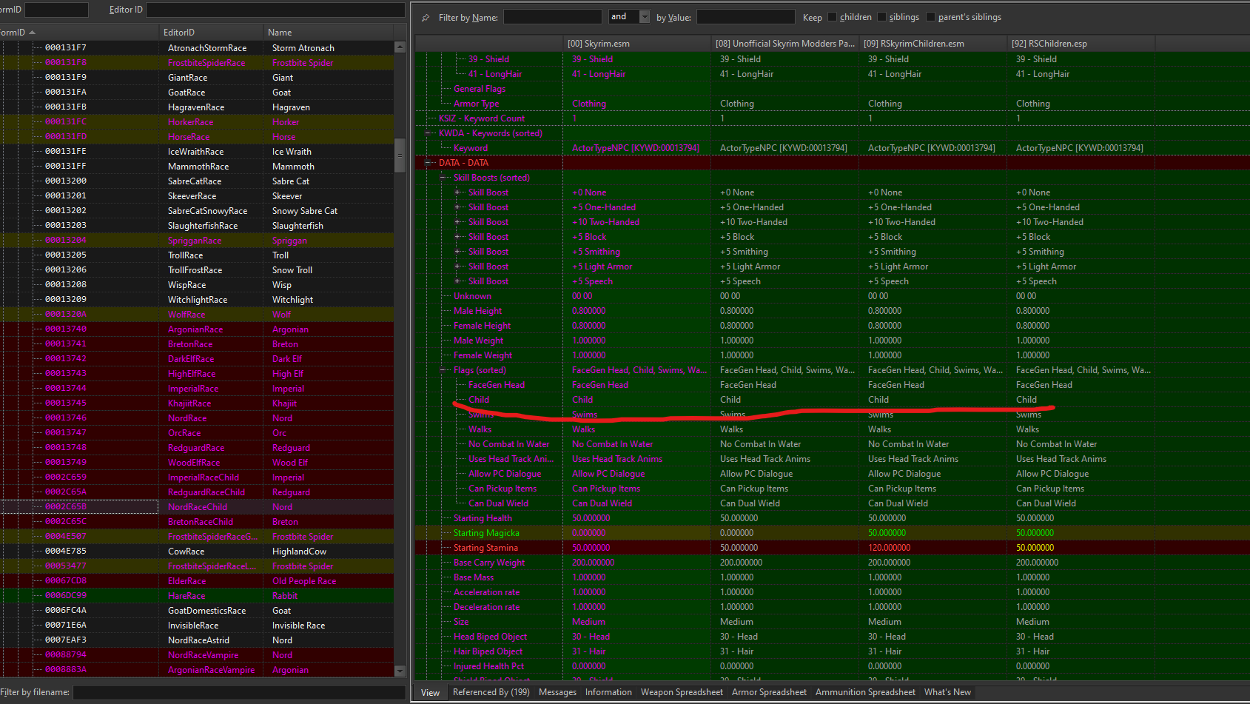Click the pin icon beside Filter by Name

point(426,17)
